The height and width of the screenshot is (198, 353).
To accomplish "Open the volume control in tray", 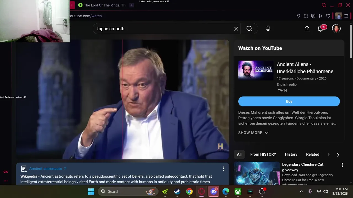I will pos(325,191).
